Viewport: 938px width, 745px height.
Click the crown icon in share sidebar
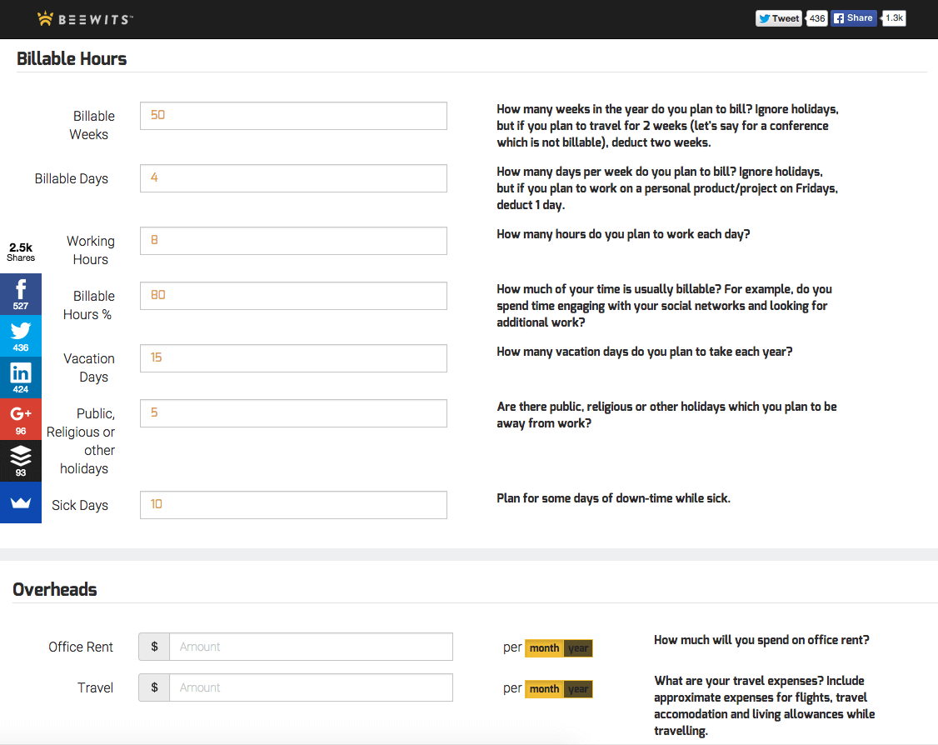tap(20, 502)
